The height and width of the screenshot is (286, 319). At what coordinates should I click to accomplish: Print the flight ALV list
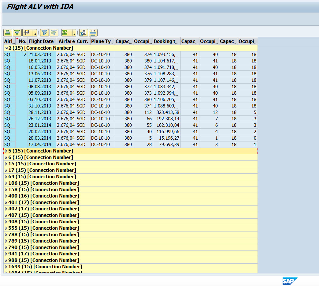coord(93,32)
